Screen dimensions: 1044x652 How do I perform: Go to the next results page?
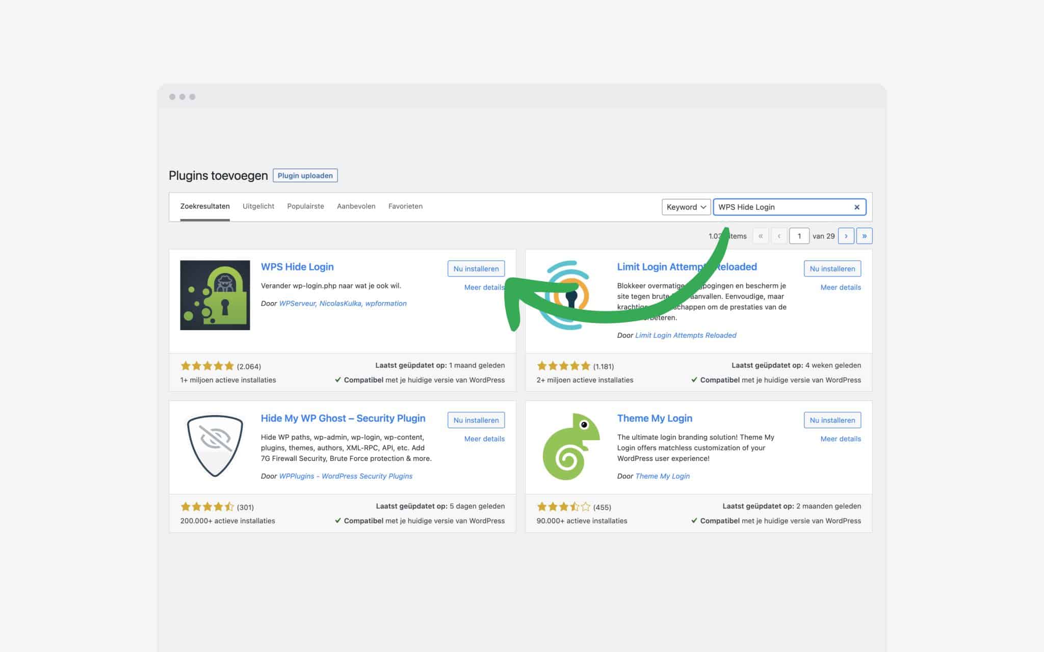(x=846, y=236)
